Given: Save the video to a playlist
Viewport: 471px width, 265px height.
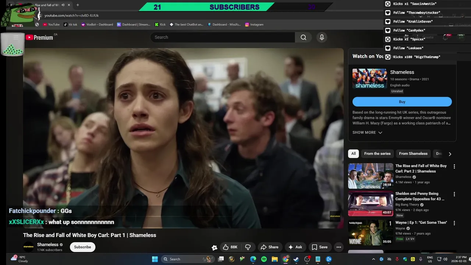Looking at the screenshot, I should (x=319, y=247).
